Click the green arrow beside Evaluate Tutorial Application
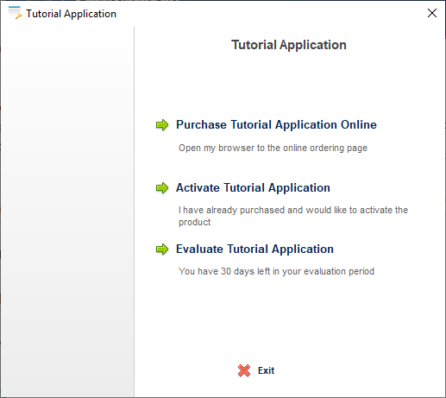This screenshot has height=398, width=446. pyautogui.click(x=162, y=250)
